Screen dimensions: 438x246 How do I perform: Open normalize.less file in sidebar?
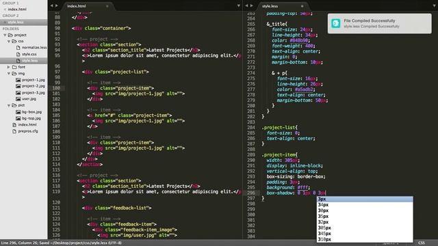coord(34,48)
